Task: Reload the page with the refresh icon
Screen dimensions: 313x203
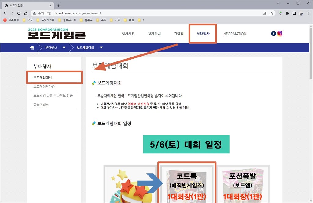Action: pos(19,13)
